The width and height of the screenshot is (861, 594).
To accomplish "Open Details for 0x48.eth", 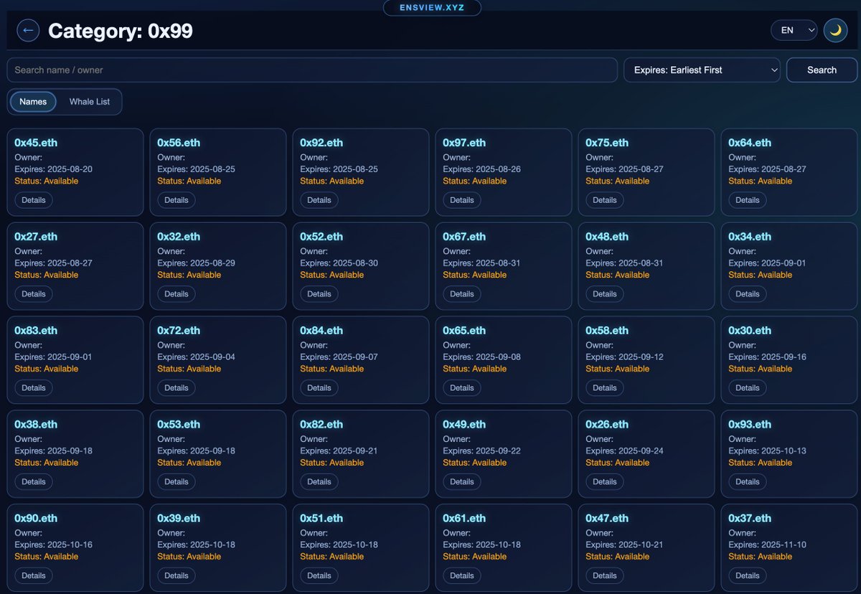I will point(605,294).
